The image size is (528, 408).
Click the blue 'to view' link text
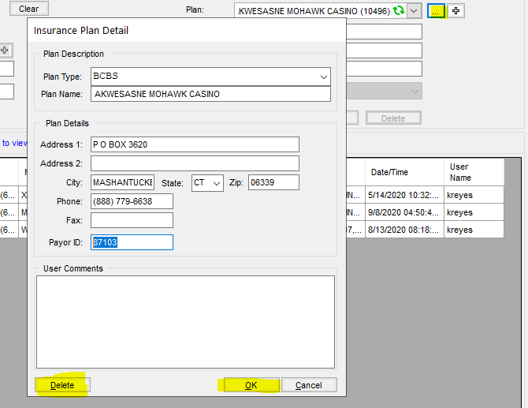pyautogui.click(x=15, y=143)
